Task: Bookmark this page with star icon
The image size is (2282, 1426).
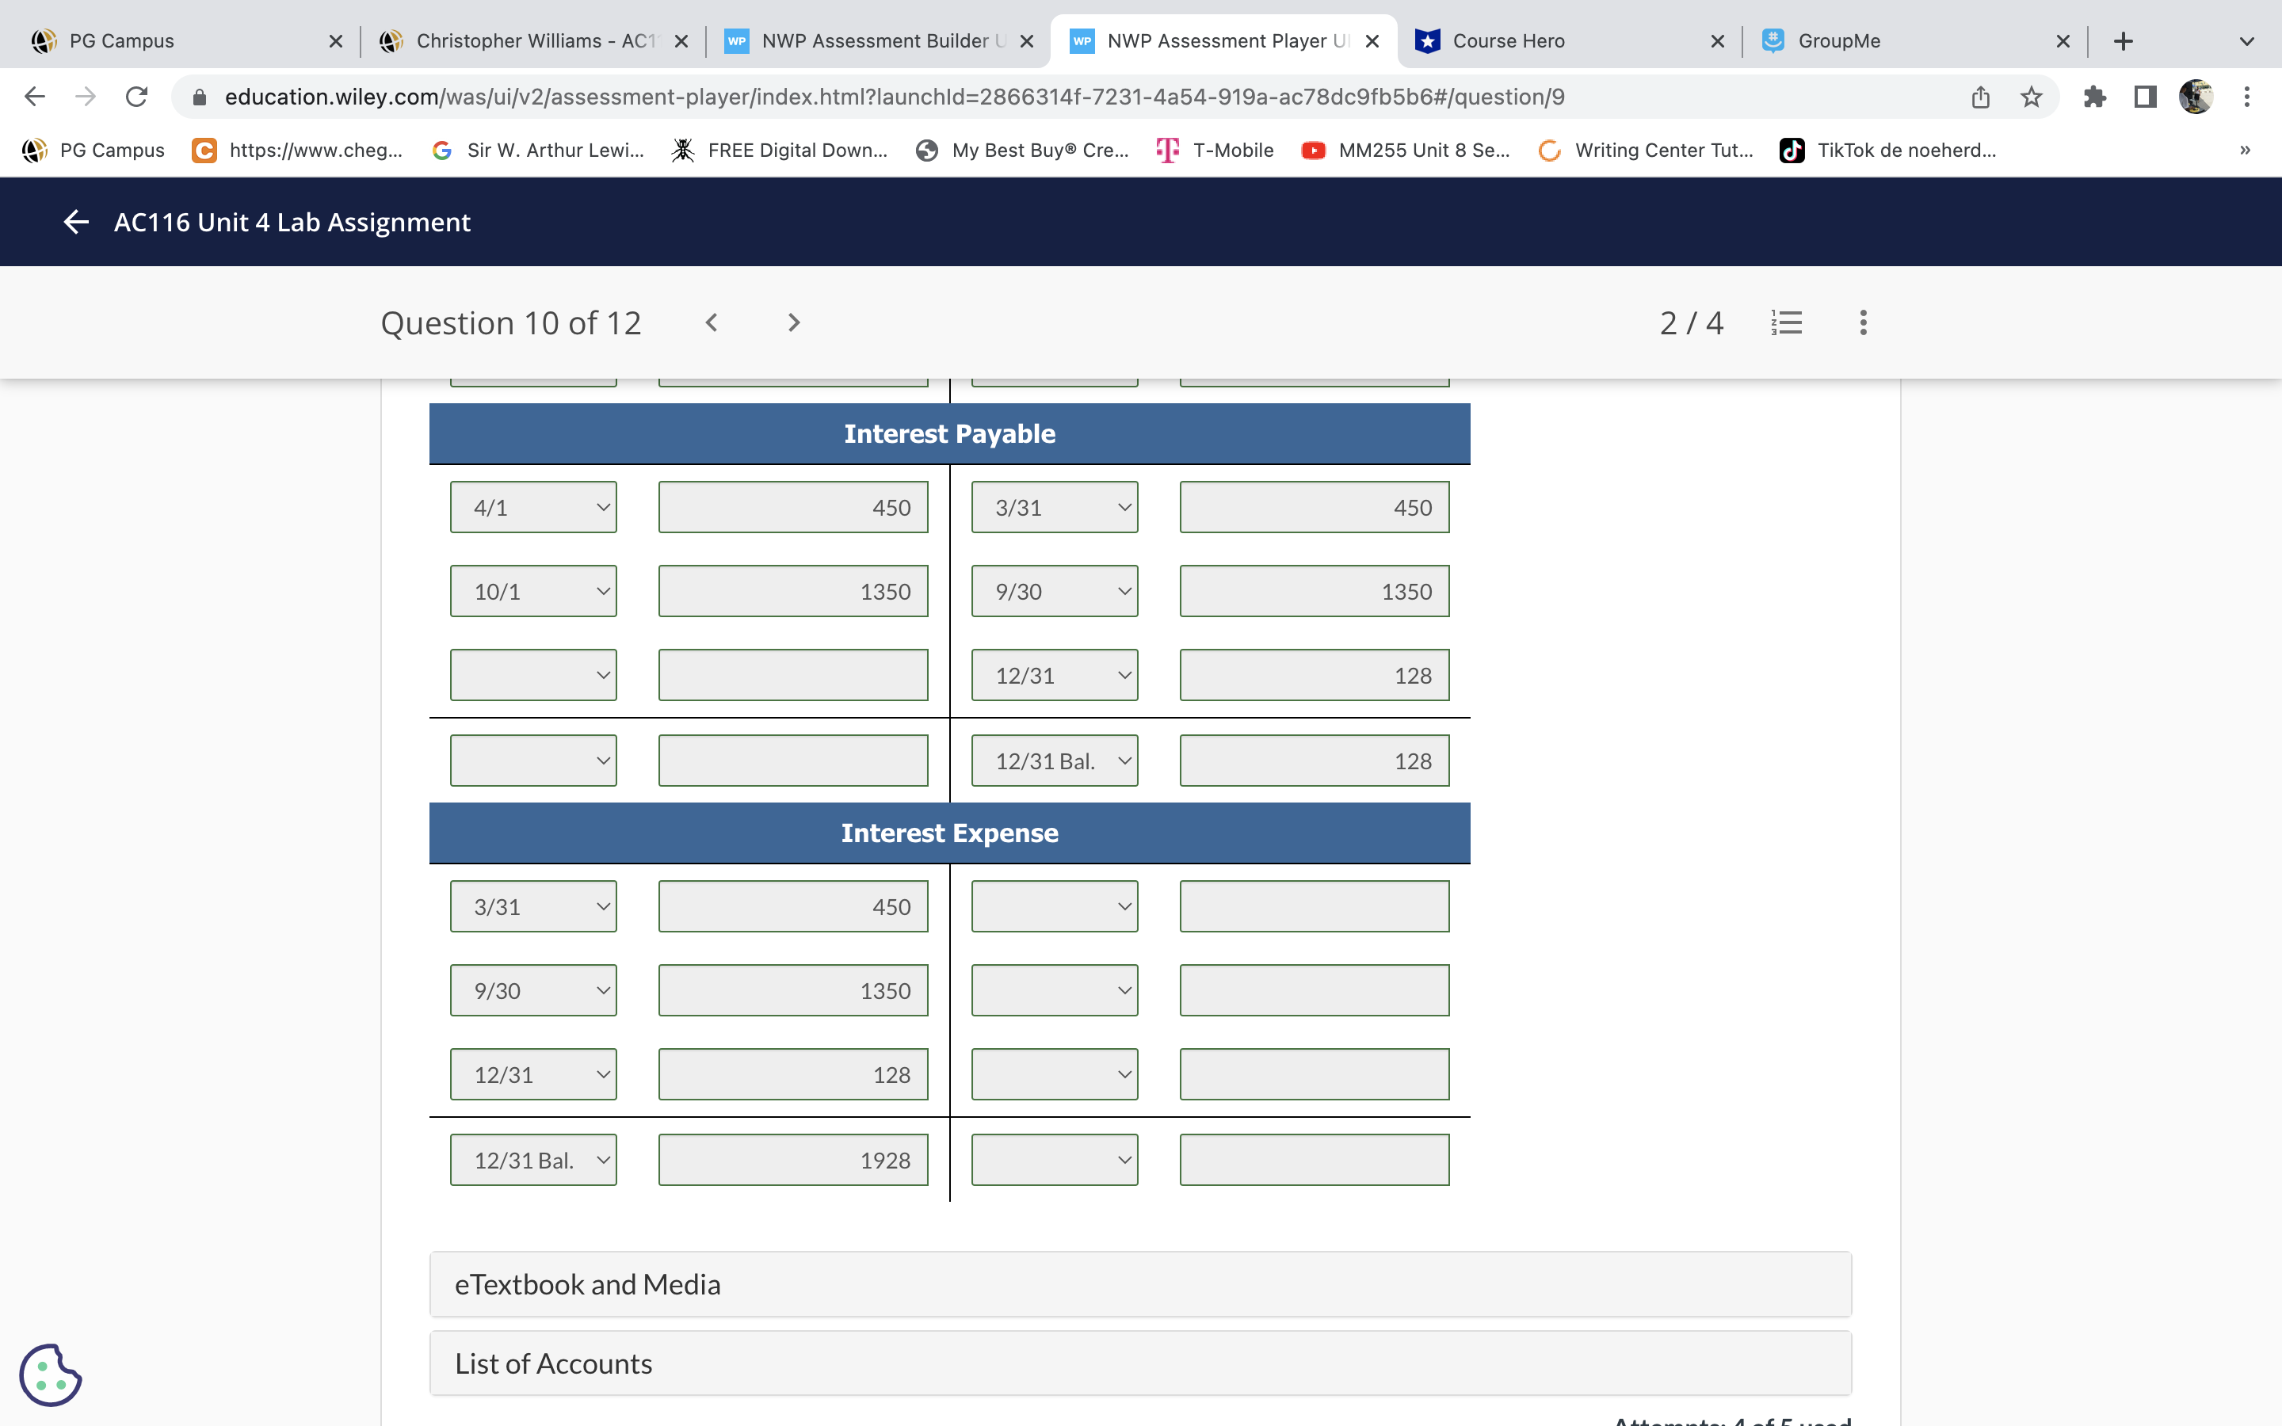Action: [2031, 97]
